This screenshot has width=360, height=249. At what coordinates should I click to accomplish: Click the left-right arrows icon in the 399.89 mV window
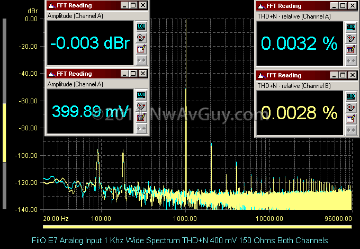pyautogui.click(x=141, y=128)
